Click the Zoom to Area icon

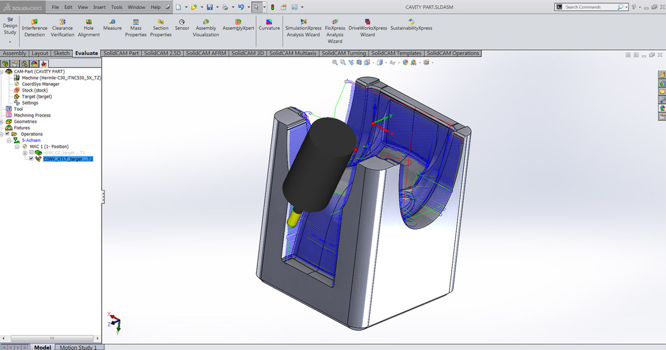point(343,63)
